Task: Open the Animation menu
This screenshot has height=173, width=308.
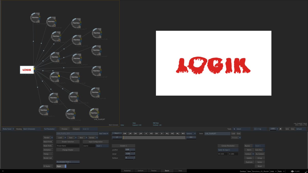Action: click(x=48, y=150)
